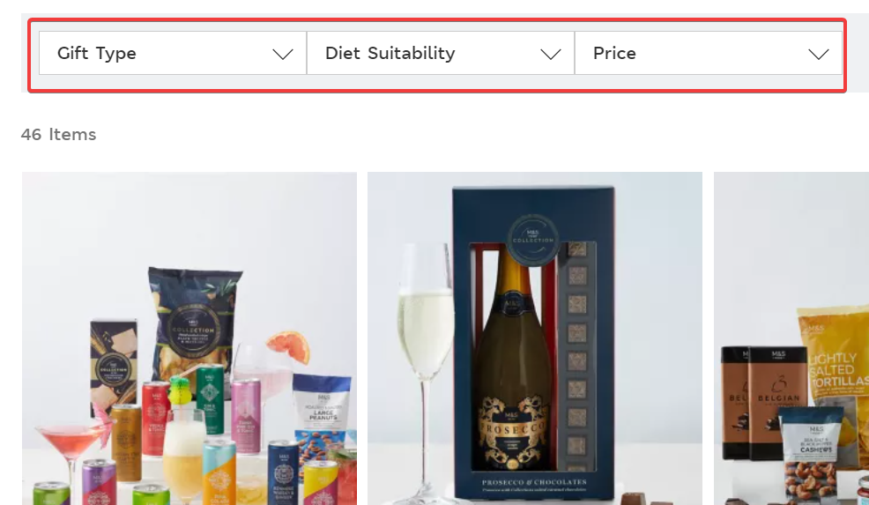
Task: Open the cocktail cans hamper product image
Action: 189,338
